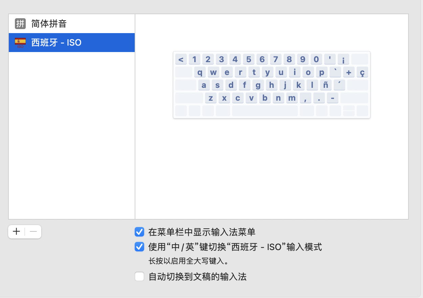Select 简体拼音 input source row
423x298 pixels.
[x=72, y=24]
